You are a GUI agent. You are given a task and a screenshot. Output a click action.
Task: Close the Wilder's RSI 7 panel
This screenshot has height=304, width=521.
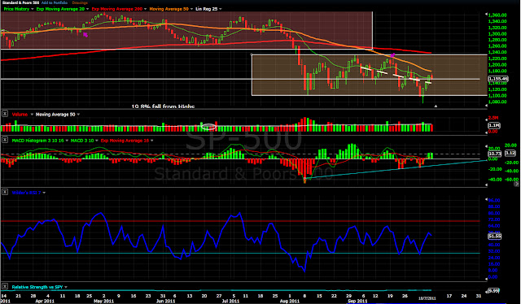pos(5,192)
